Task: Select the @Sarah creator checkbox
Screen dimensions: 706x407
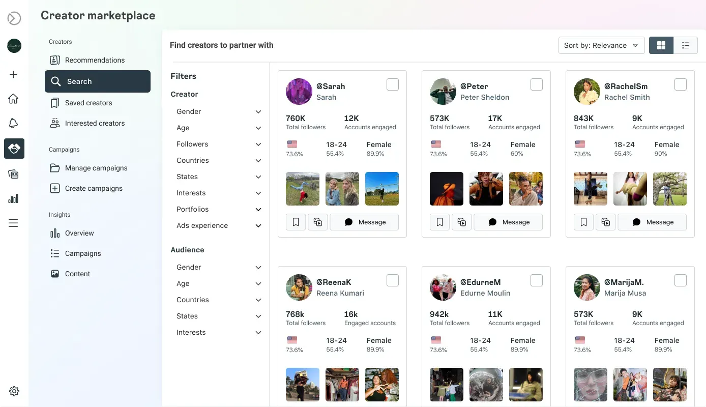Action: pos(393,84)
